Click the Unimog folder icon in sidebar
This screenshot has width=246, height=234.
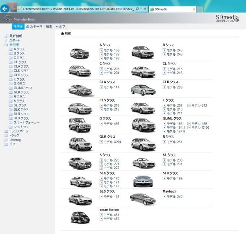click(x=6, y=140)
